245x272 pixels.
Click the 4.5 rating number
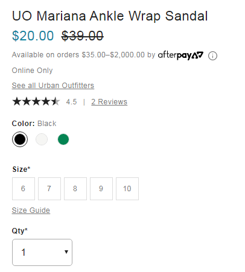coord(71,102)
